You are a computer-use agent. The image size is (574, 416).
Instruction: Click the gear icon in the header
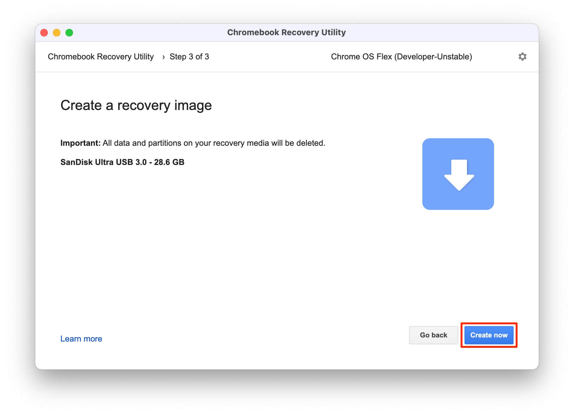[x=522, y=57]
